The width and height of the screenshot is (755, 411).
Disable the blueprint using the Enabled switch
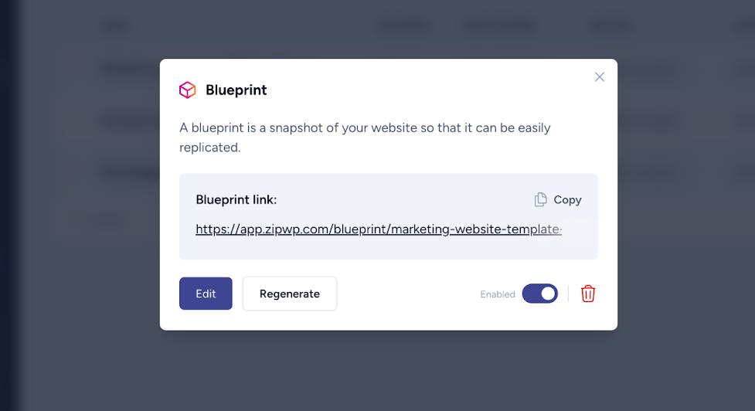click(539, 294)
